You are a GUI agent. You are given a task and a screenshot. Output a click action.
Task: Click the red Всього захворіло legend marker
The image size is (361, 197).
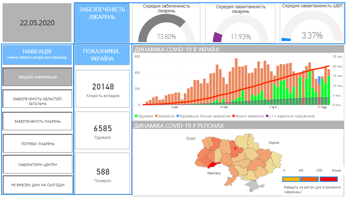tap(233, 116)
